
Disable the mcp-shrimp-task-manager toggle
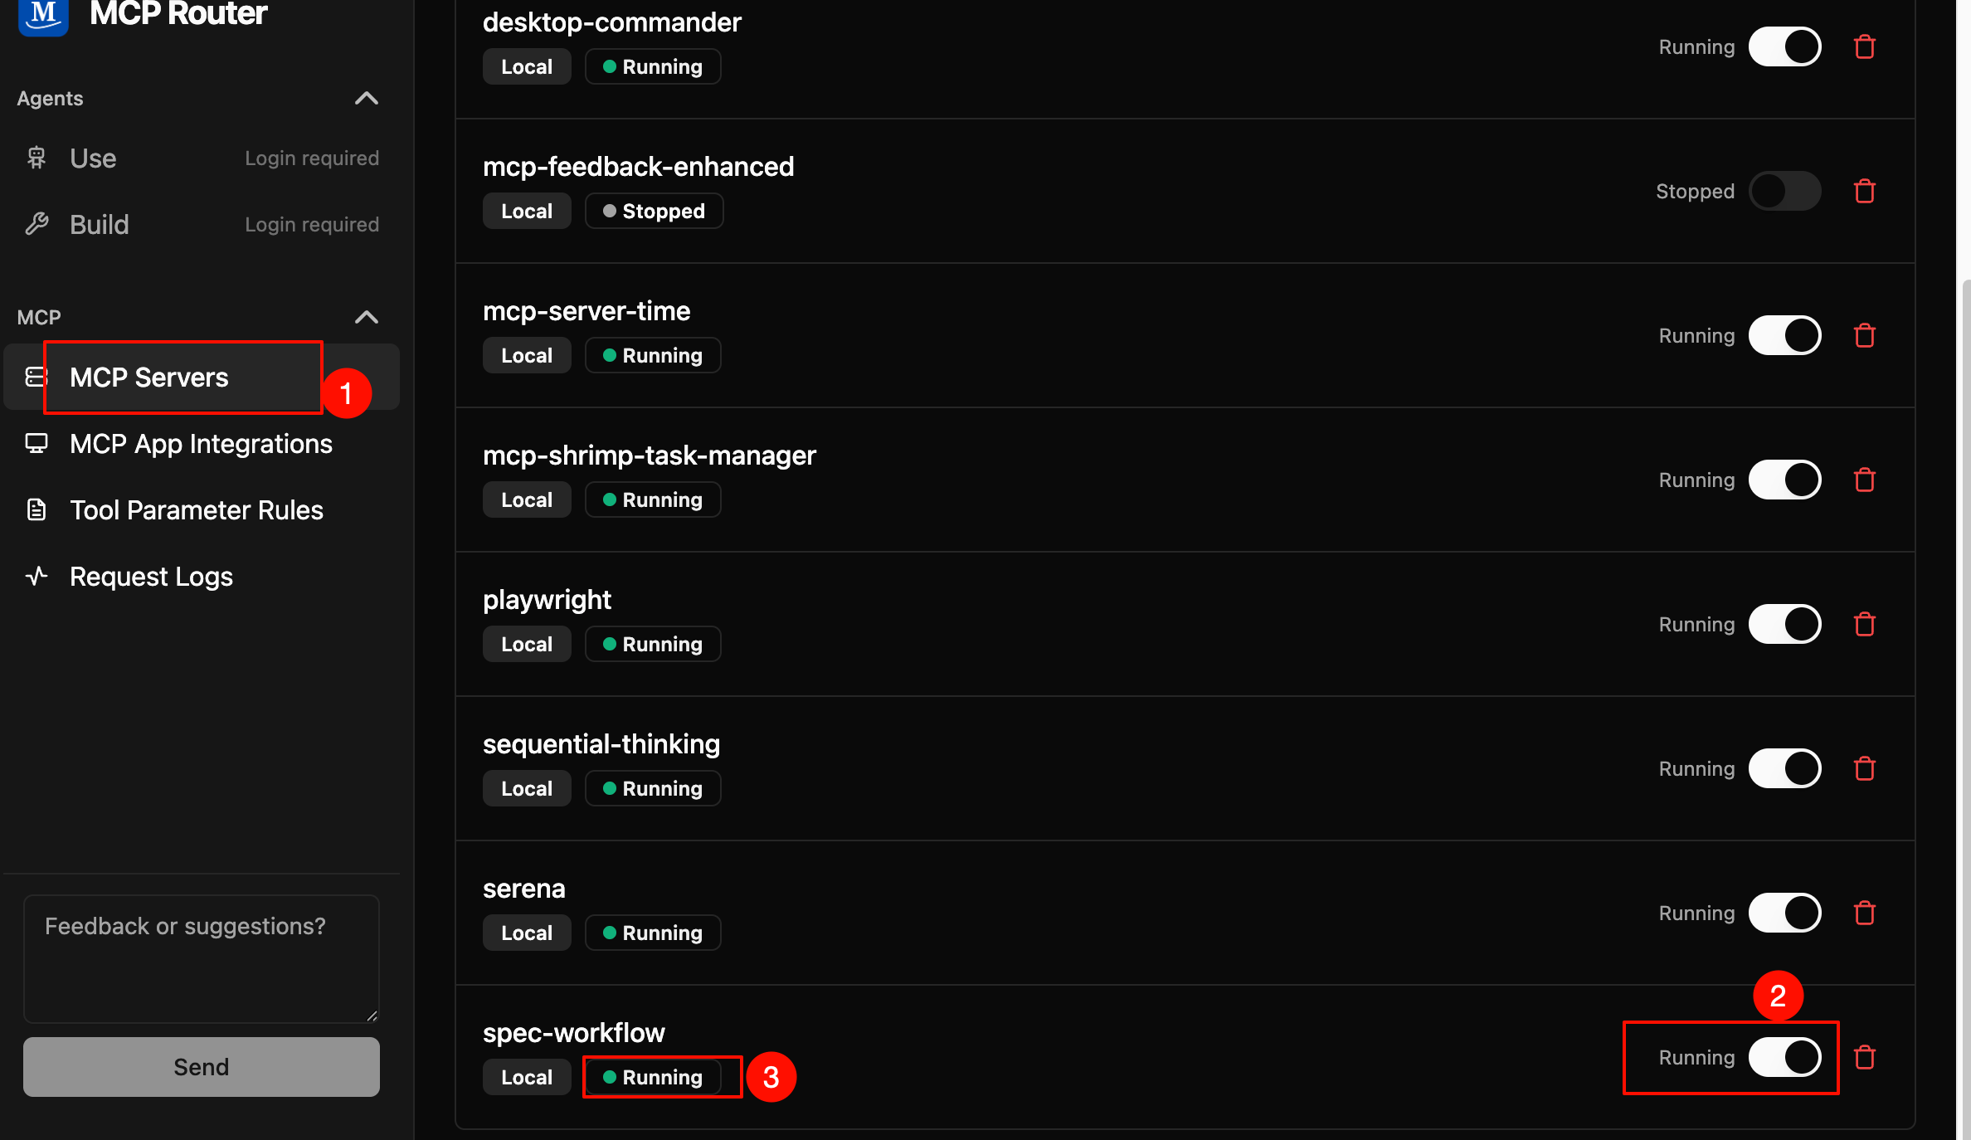point(1785,480)
